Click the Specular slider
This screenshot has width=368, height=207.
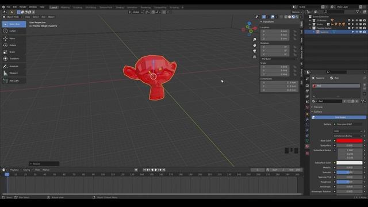tap(349, 172)
